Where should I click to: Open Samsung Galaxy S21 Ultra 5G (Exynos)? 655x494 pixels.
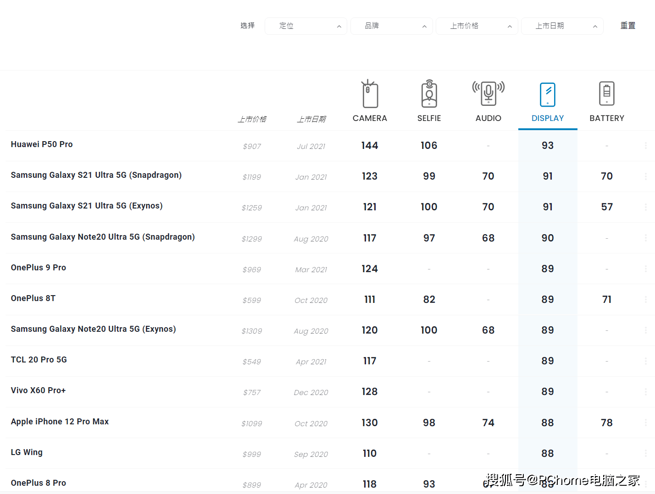pyautogui.click(x=87, y=206)
